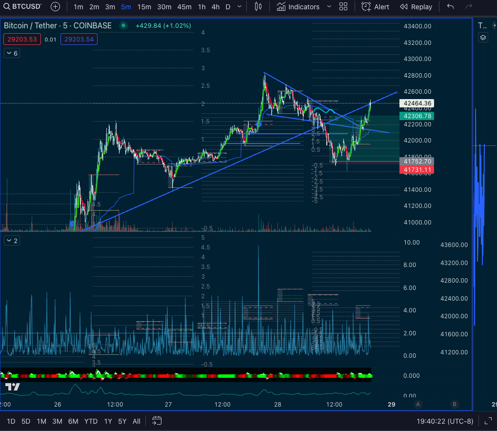Maximize the chart with fullscreen icon
This screenshot has width=497, height=431.
coord(488,421)
